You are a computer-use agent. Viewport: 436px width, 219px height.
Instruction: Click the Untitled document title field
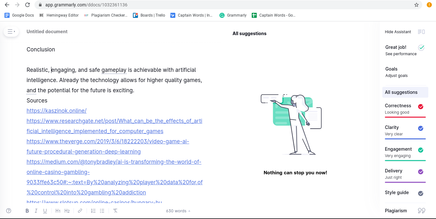click(x=47, y=32)
